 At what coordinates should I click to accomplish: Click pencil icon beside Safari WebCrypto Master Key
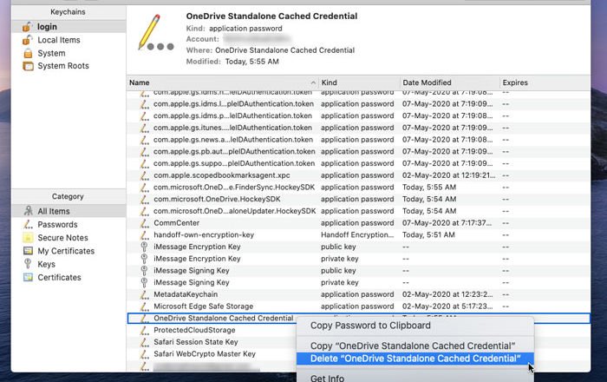[x=145, y=354]
